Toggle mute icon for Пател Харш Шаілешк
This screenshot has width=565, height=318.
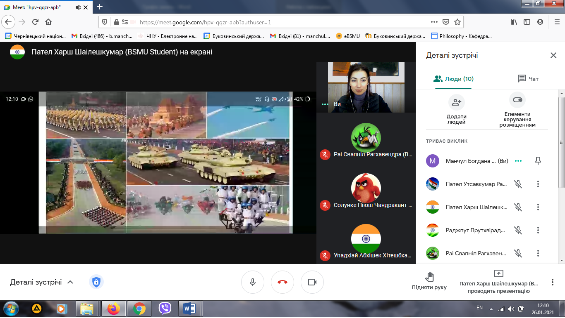point(518,207)
